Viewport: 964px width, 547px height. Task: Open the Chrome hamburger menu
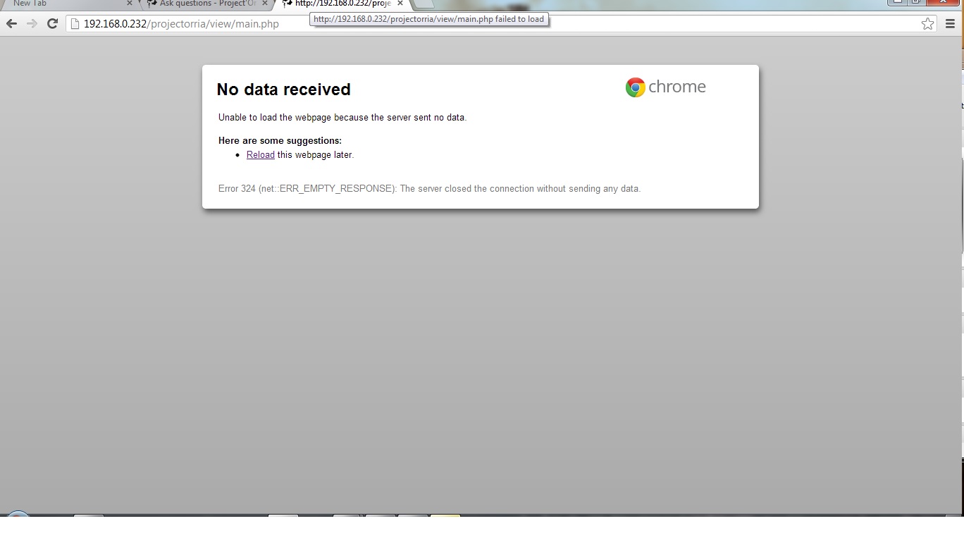pos(950,24)
